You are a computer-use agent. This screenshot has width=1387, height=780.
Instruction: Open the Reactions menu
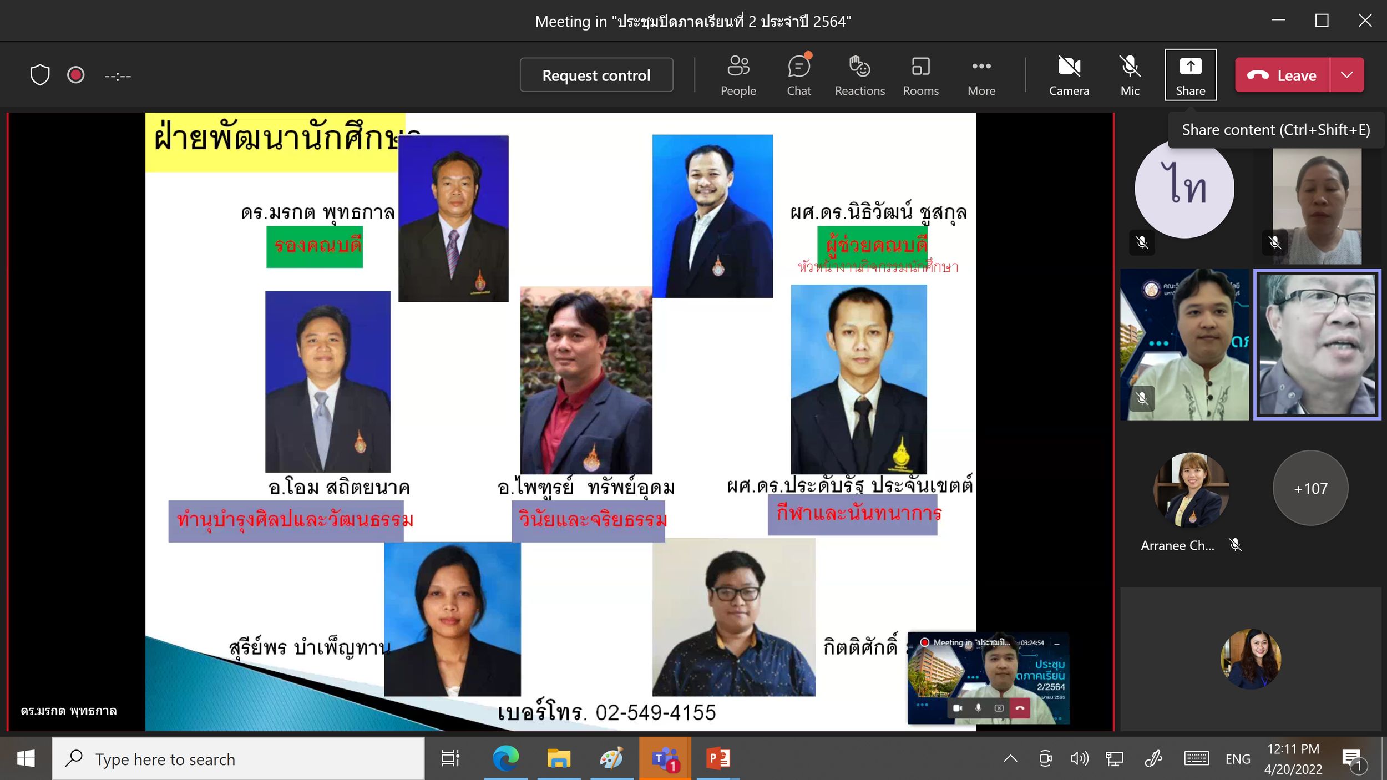[859, 75]
